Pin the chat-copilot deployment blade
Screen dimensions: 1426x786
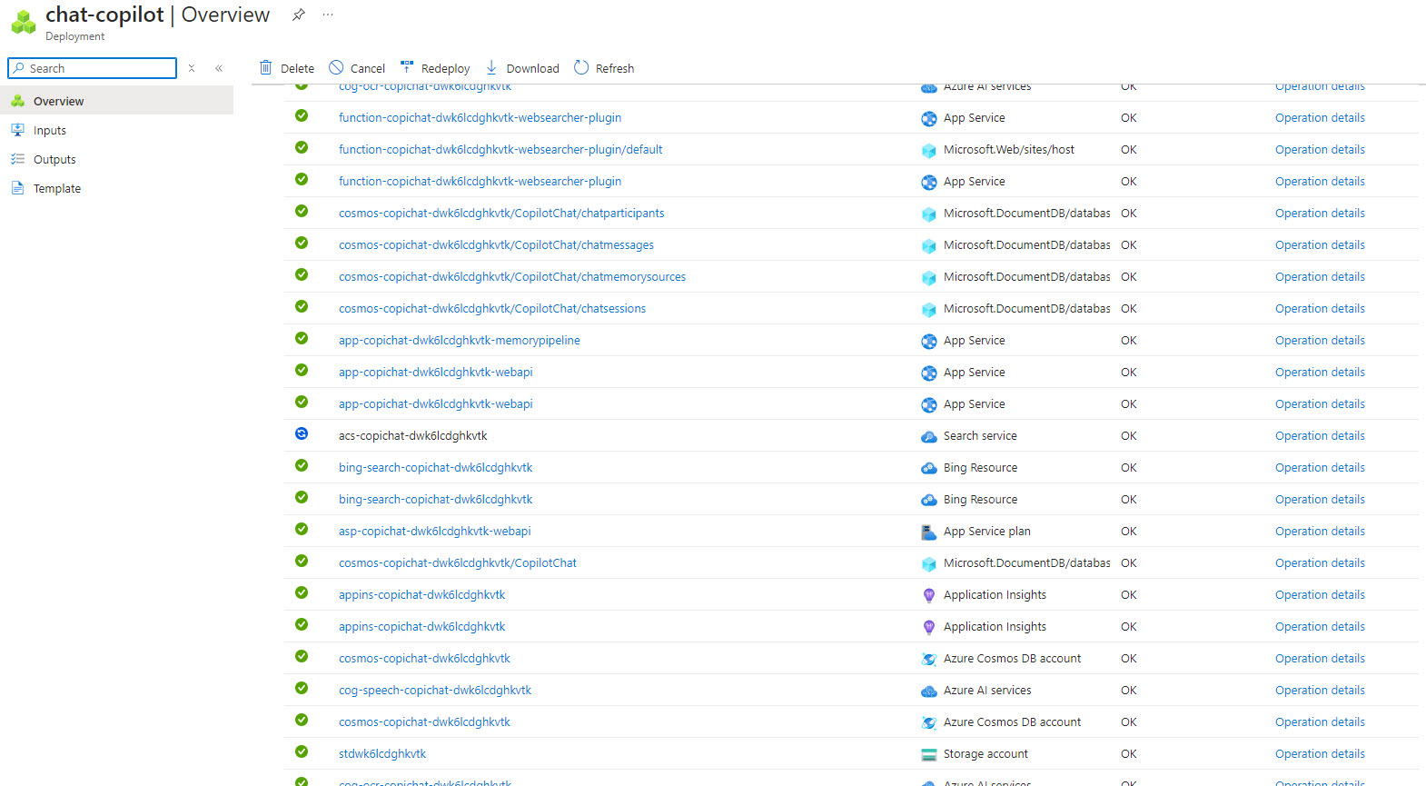click(298, 15)
